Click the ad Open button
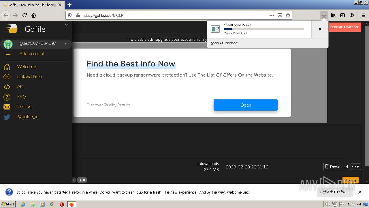The height and width of the screenshot is (208, 369). pyautogui.click(x=246, y=105)
